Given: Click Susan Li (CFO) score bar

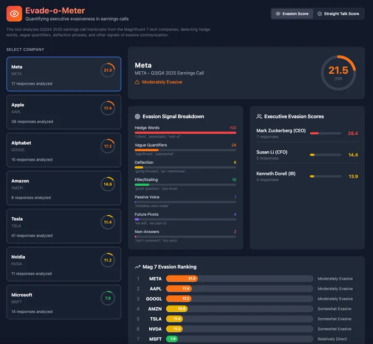Looking at the screenshot, I should [x=325, y=155].
